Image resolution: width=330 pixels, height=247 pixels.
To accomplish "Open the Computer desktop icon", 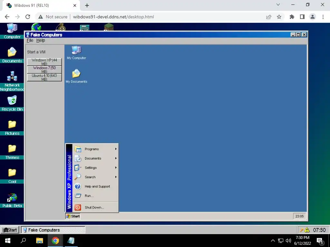I will point(12,28).
